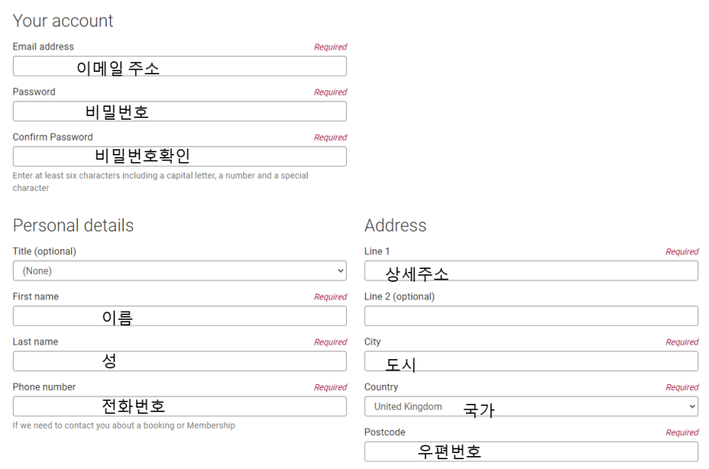Click the 'Phone number' label
Viewport: 709px width, 469px height.
click(x=44, y=387)
